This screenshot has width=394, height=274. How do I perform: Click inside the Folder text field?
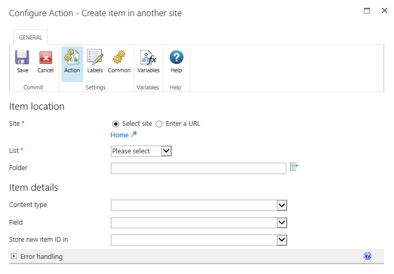198,168
